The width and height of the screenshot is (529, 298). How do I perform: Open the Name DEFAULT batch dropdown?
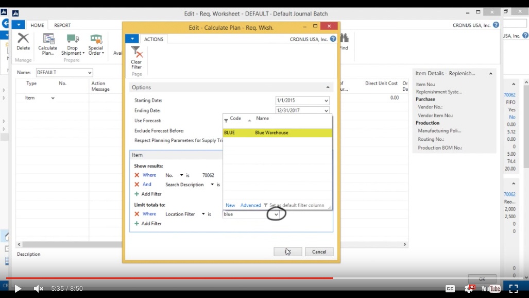(x=90, y=73)
